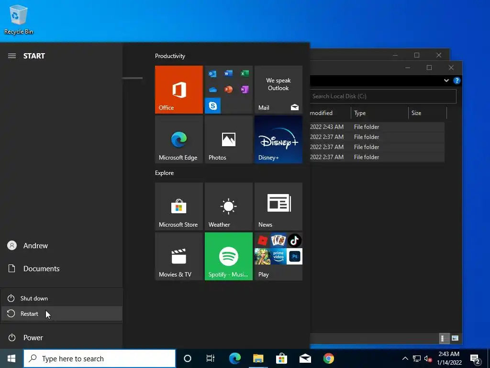490x368 pixels.
Task: Open File Explorer from the taskbar
Action: point(258,358)
